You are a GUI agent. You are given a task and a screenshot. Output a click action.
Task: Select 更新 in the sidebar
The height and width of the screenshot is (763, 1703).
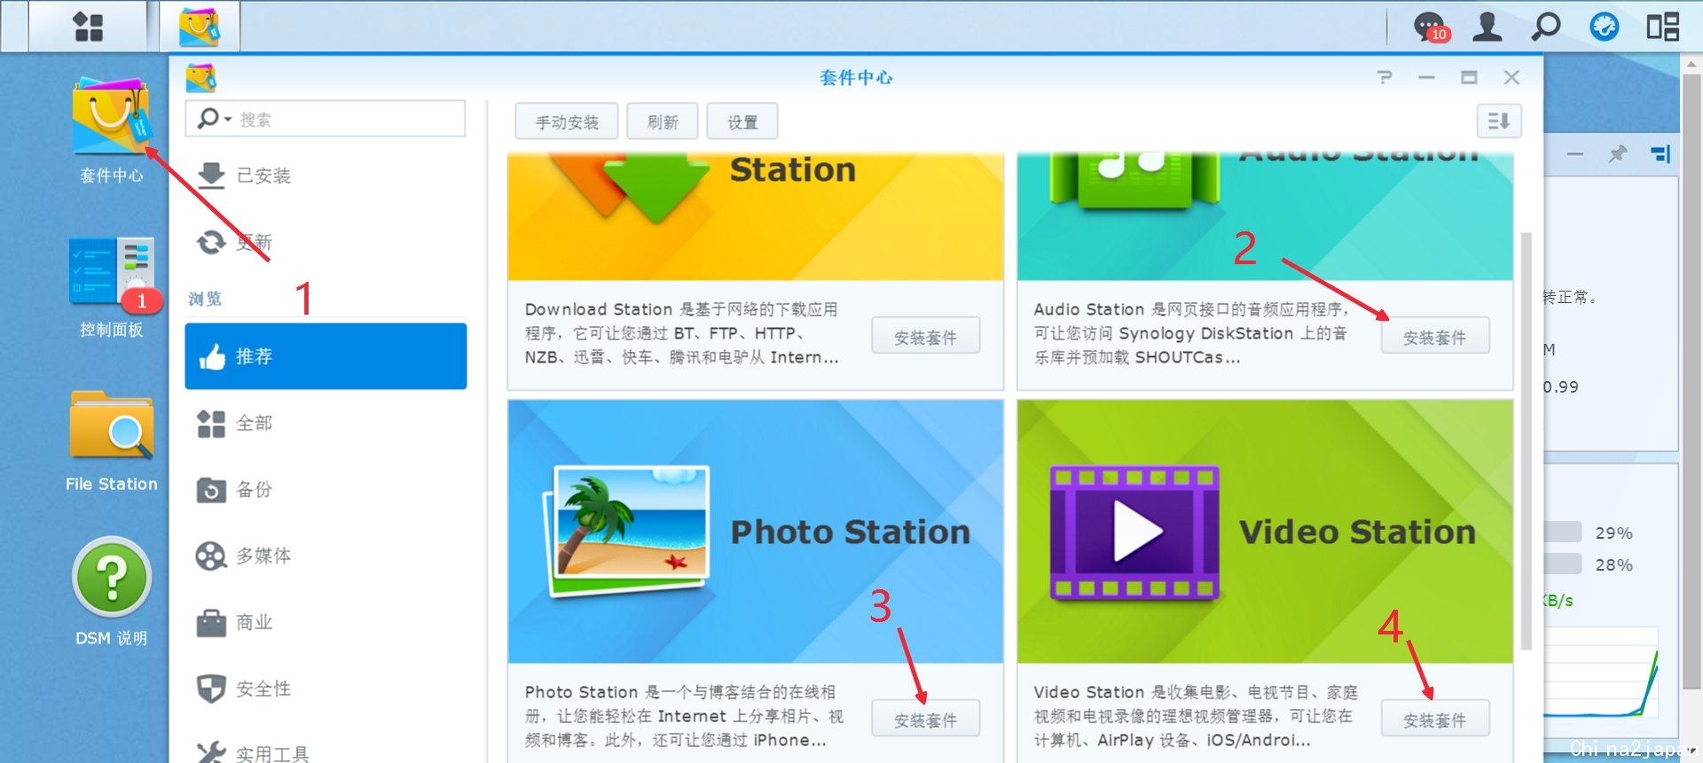tap(326, 242)
